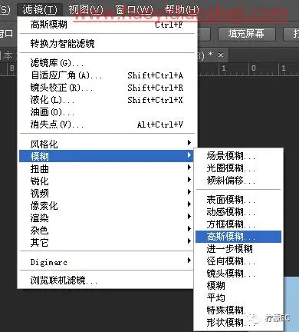Expand the 杂色 submenu
The image size is (299, 332).
coord(106,230)
